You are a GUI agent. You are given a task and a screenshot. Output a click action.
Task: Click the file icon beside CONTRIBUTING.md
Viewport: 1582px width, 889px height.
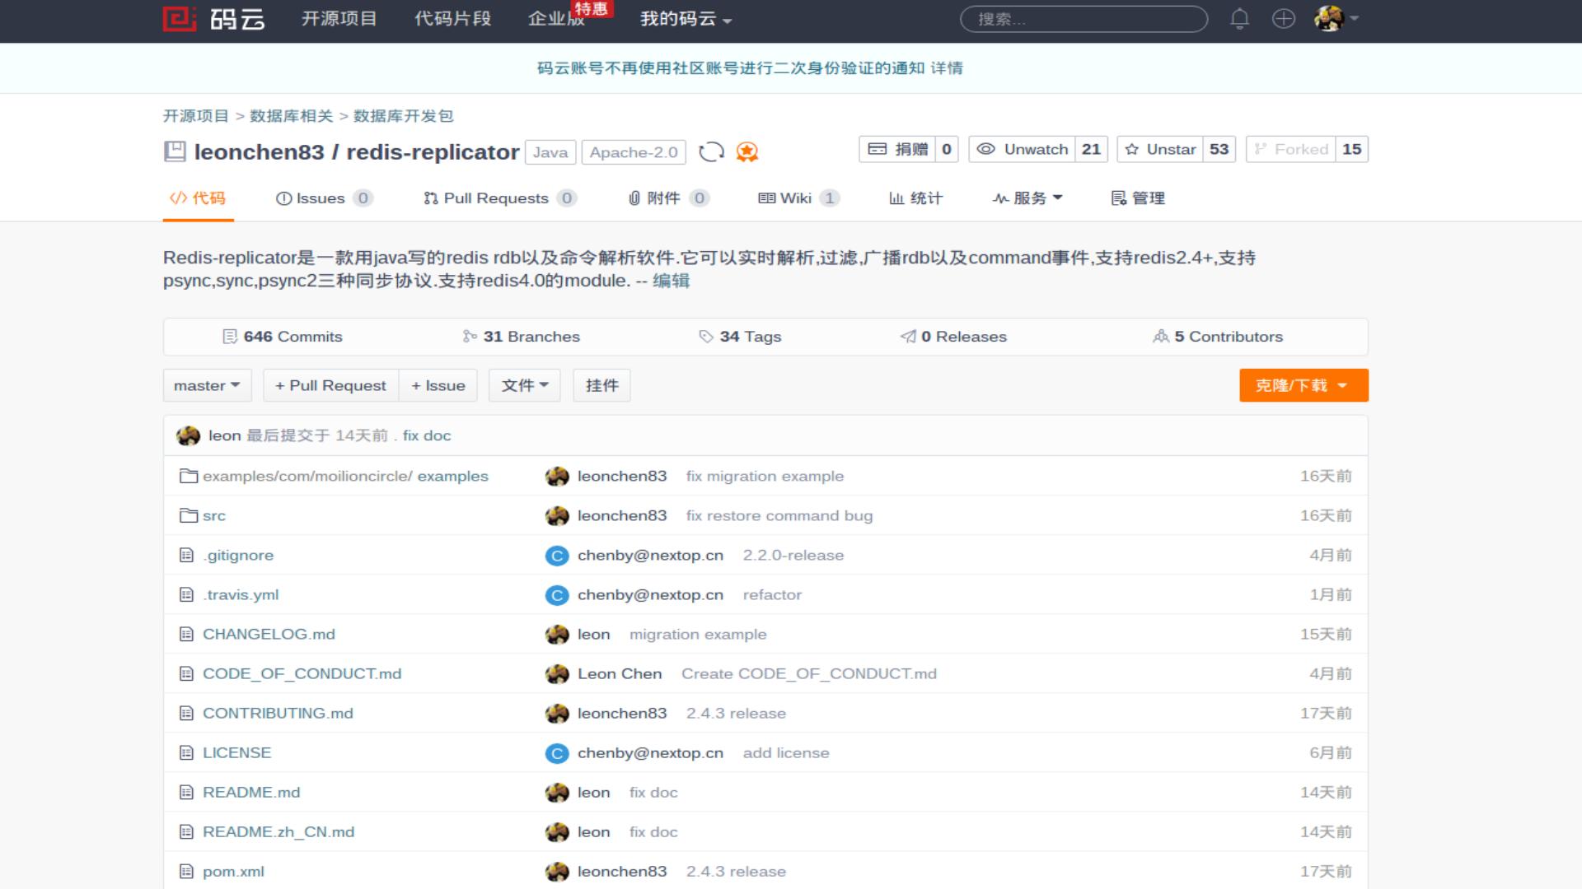coord(186,713)
